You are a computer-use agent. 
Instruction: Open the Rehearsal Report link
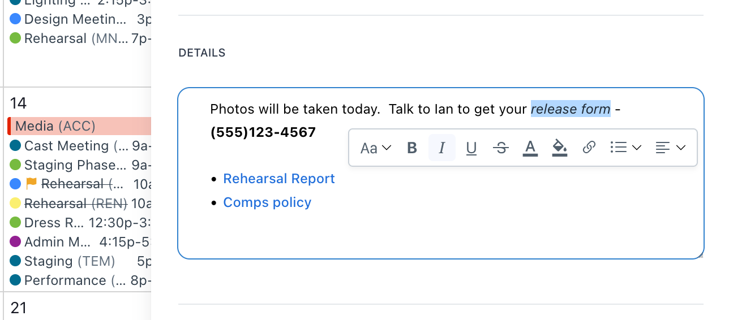[x=279, y=179]
